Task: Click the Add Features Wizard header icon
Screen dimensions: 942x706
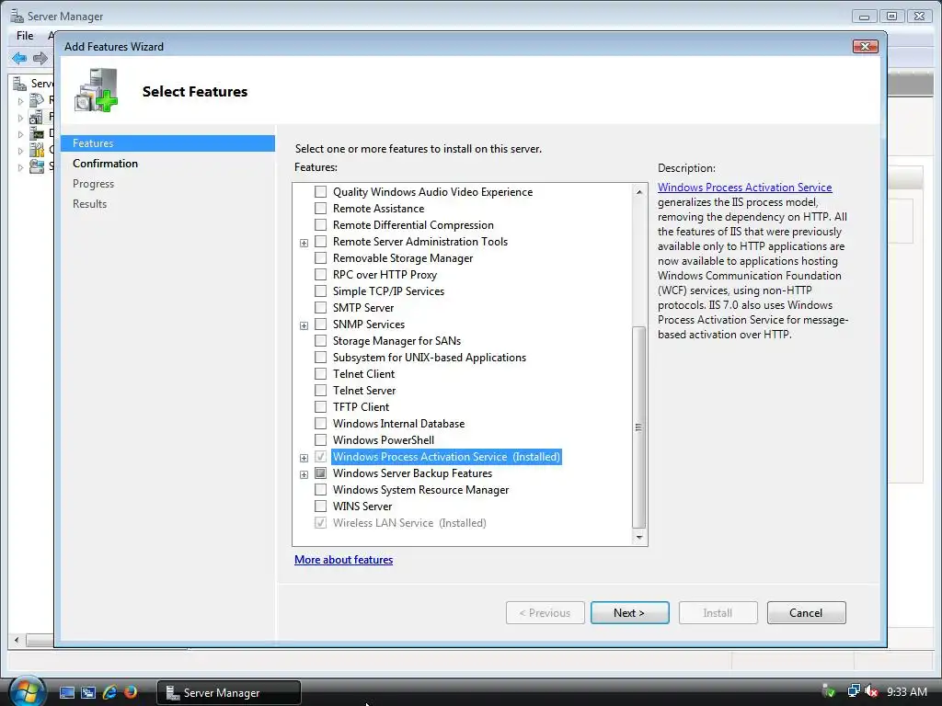Action: click(96, 91)
